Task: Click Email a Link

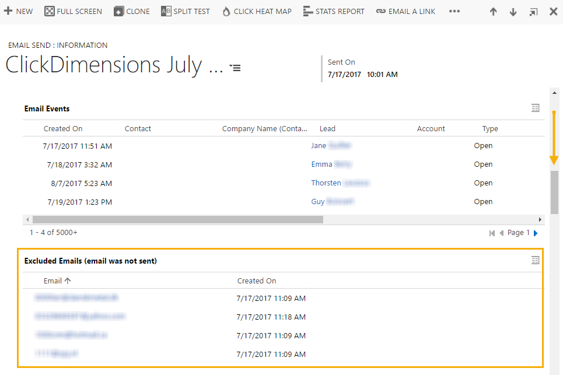Action: (x=405, y=11)
